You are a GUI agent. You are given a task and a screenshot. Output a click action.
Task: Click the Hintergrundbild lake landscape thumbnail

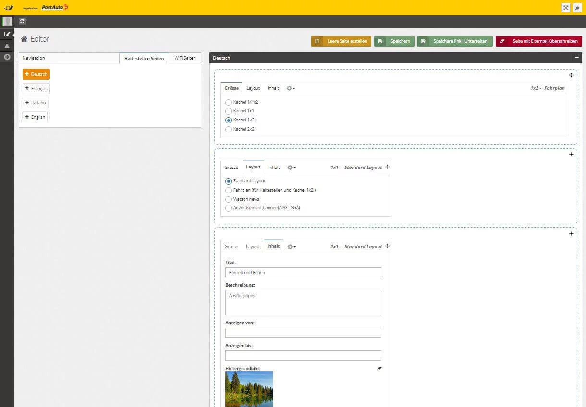[249, 389]
